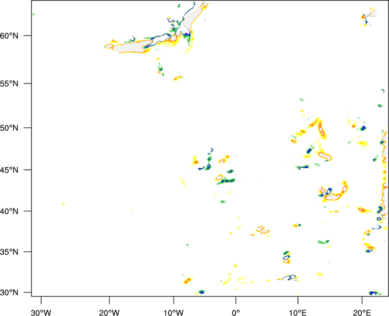This screenshot has height=316, width=389.
Task: Click the 40°N latitude label
Action: click(9, 211)
